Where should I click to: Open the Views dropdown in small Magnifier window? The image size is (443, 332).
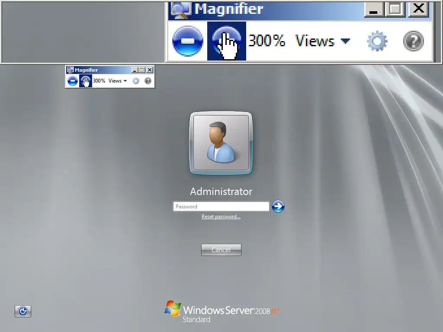point(118,81)
